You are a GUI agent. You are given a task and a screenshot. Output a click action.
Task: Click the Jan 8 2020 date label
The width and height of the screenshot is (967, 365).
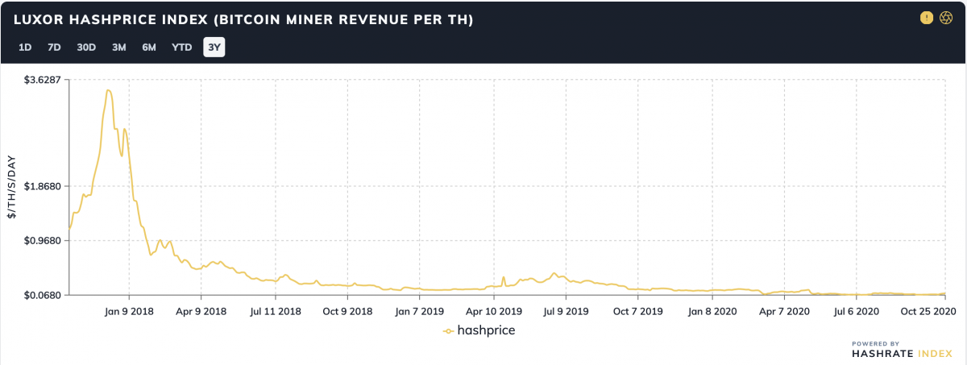point(712,309)
